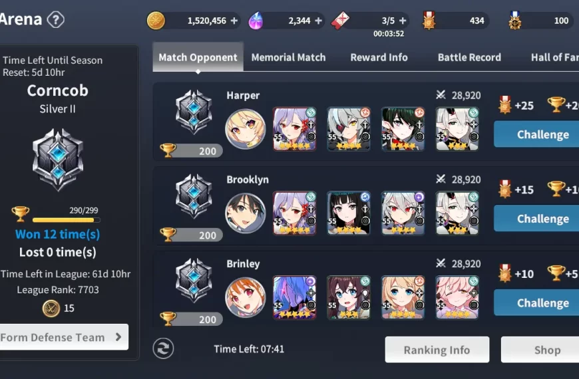
Task: Open Ranking Info
Action: tap(437, 350)
